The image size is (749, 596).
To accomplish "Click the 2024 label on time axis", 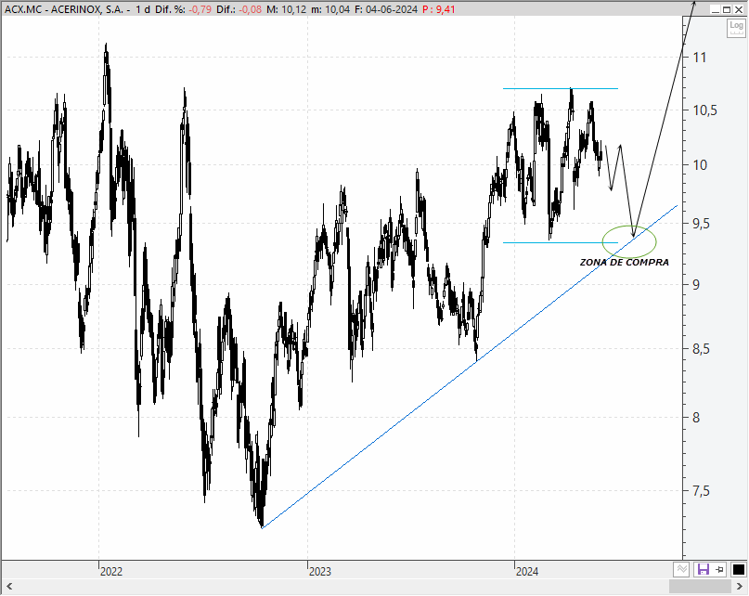I will coord(527,572).
